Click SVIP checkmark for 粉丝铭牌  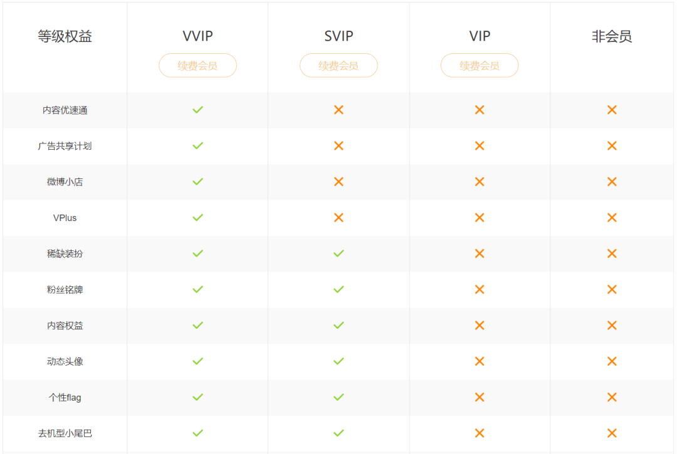(x=338, y=289)
